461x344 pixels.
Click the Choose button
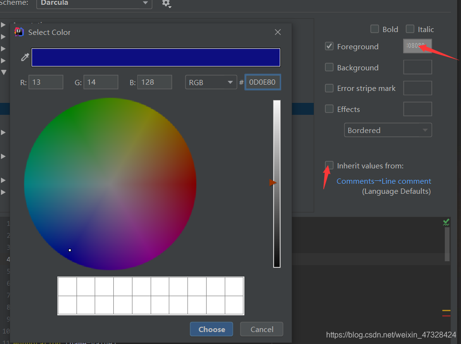click(x=211, y=329)
